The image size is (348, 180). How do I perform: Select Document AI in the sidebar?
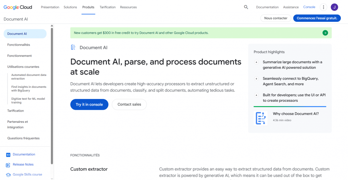click(25, 34)
